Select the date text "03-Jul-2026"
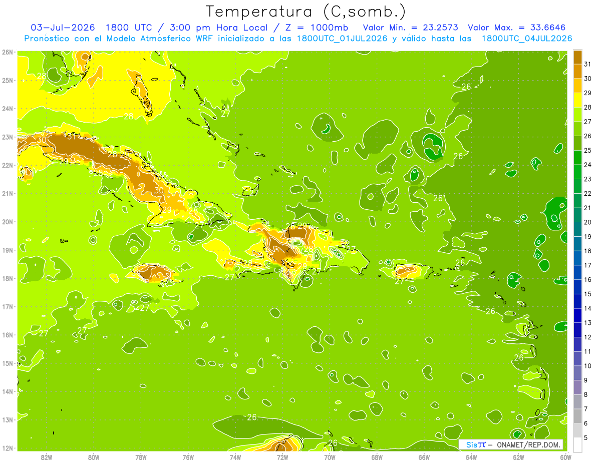 click(x=63, y=28)
